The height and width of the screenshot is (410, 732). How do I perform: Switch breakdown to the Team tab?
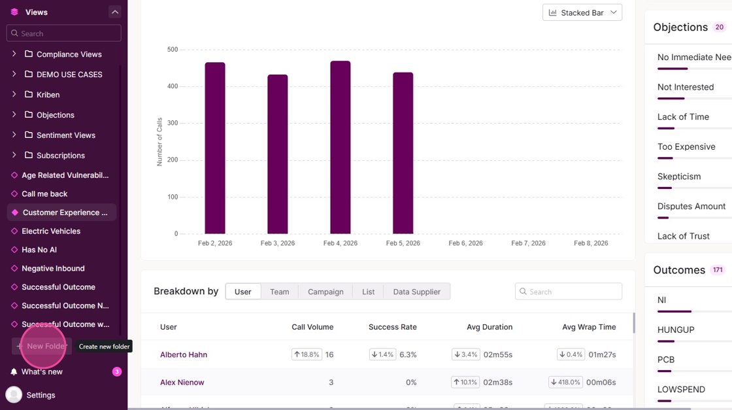point(280,292)
